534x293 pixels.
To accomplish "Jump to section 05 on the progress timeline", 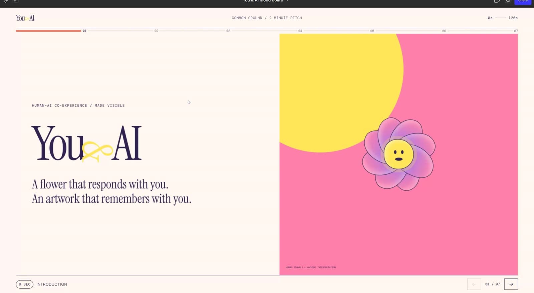I will (372, 31).
